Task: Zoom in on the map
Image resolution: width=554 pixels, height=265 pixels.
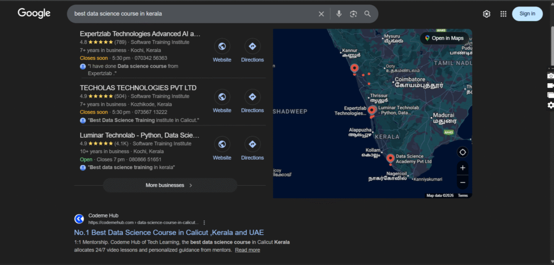Action: point(463,168)
